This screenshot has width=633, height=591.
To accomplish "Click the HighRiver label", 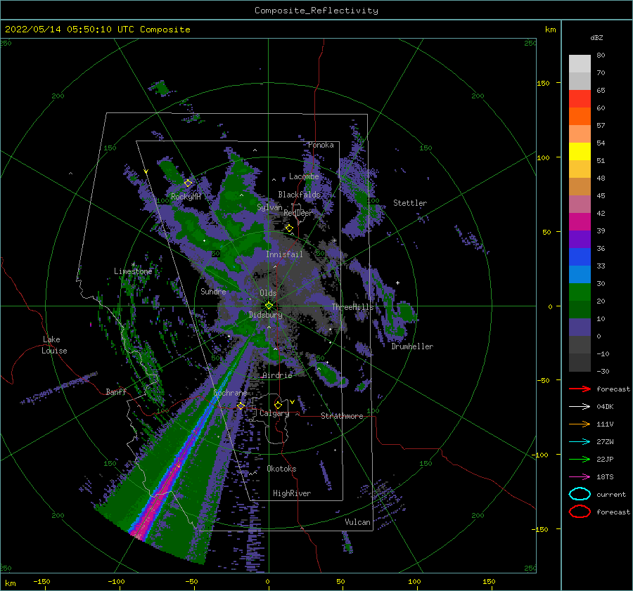I will 292,493.
